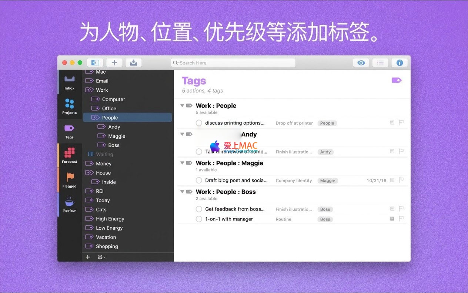Viewport: 468px width, 293px height.
Task: Flag the 1-on-1 with manager task
Action: tap(401, 219)
